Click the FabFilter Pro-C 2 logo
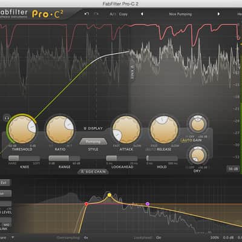This screenshot has height=242, width=242. (x=31, y=14)
